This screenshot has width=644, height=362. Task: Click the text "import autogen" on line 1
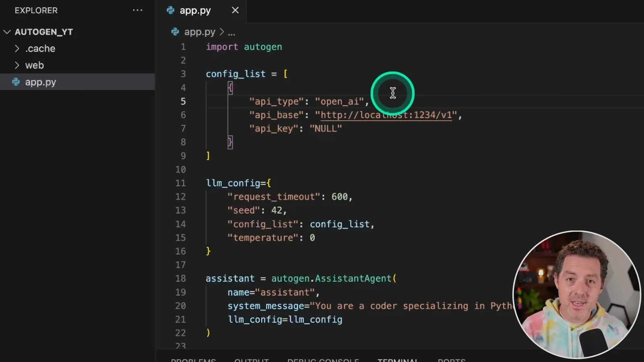[x=244, y=47]
